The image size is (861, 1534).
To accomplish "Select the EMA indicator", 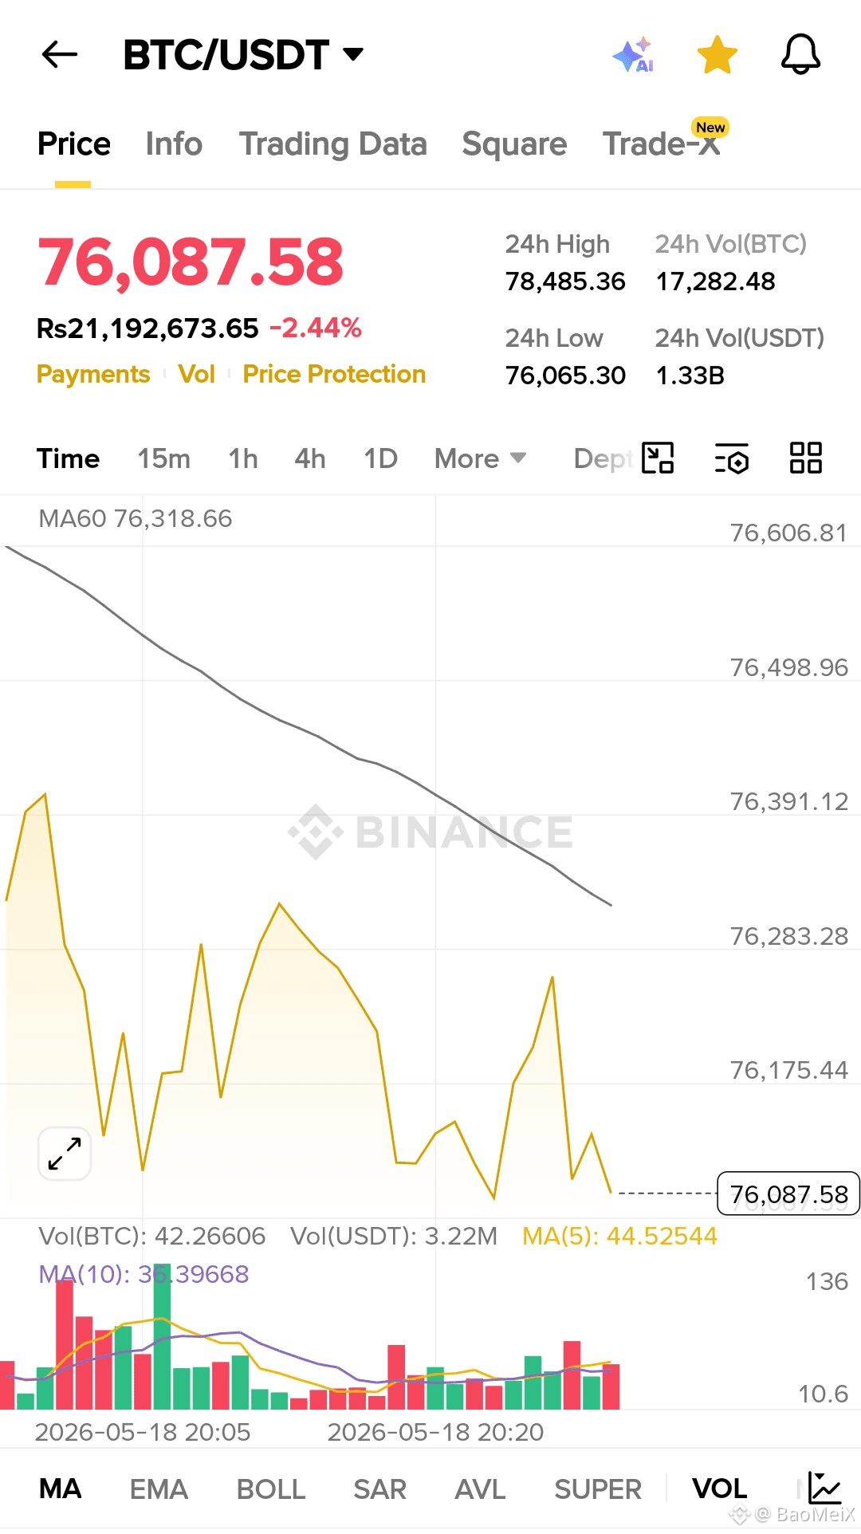I will [159, 1489].
